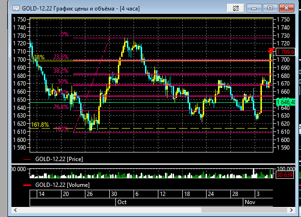Click the link/unlink chart button in title bar

(x=236, y=8)
